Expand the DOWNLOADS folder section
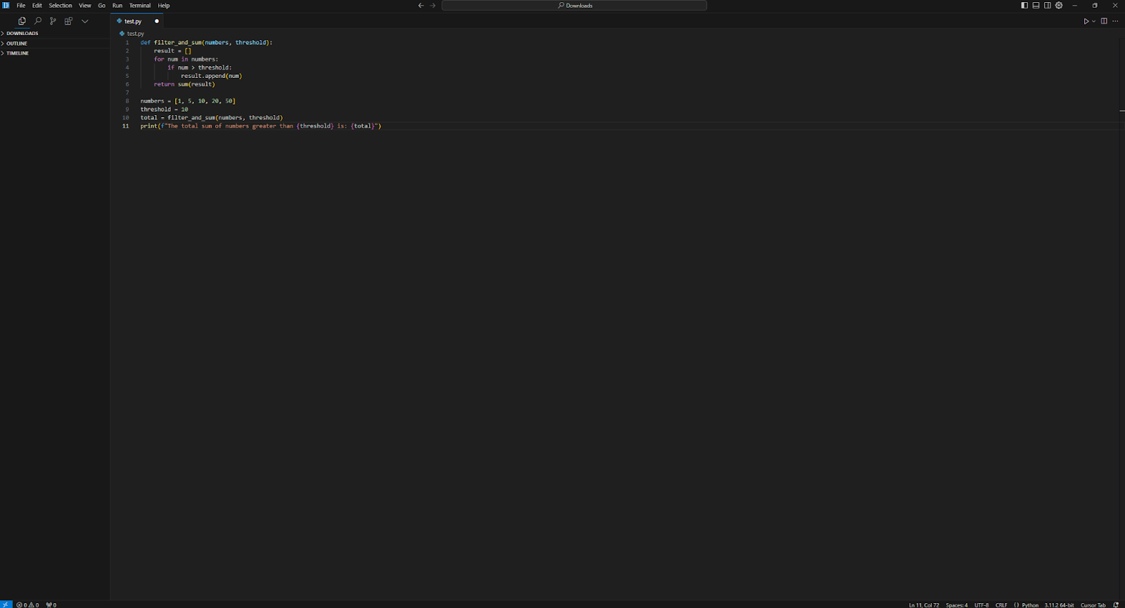The height and width of the screenshot is (608, 1125). pos(22,33)
